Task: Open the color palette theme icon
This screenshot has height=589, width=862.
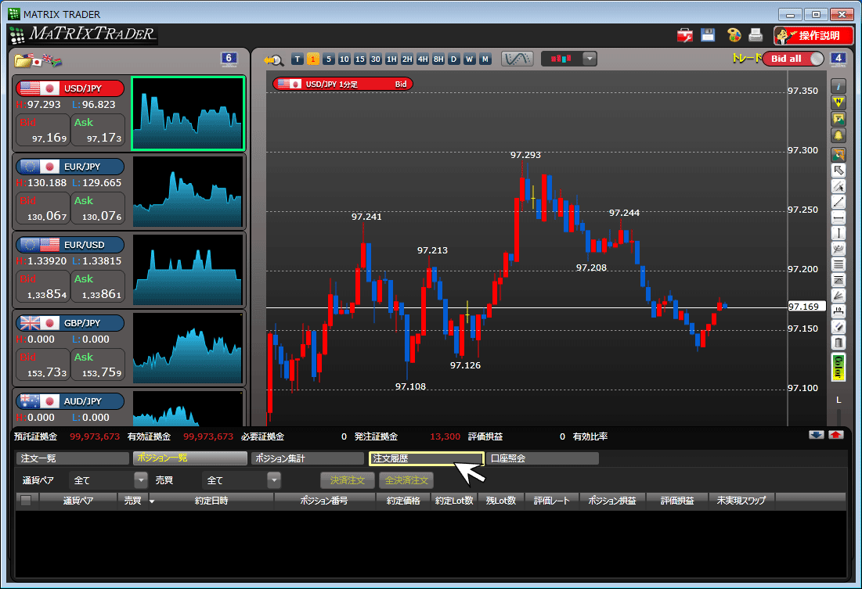Action: pos(734,35)
